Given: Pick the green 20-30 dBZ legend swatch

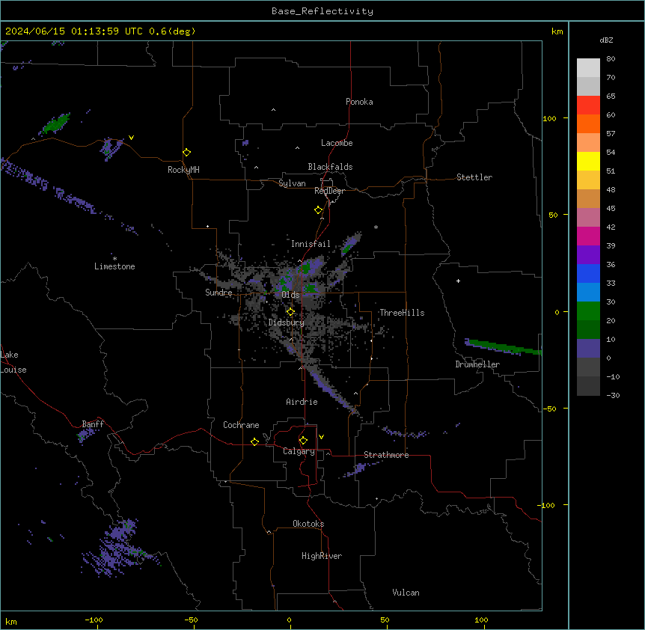Looking at the screenshot, I should [x=588, y=311].
